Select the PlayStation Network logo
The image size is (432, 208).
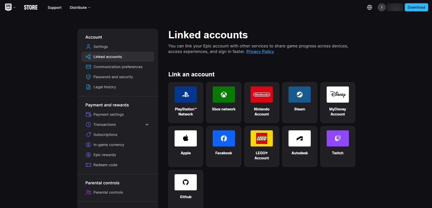coord(186,95)
